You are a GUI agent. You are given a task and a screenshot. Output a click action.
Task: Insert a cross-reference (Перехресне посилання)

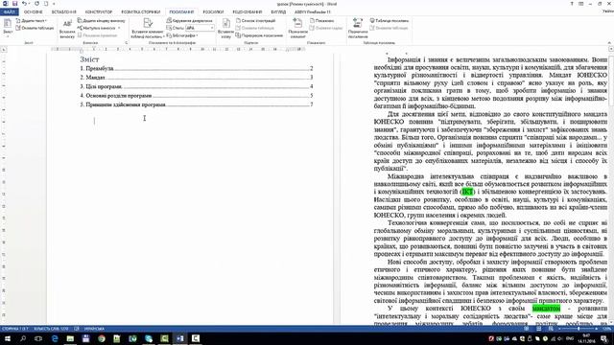[x=259, y=35]
